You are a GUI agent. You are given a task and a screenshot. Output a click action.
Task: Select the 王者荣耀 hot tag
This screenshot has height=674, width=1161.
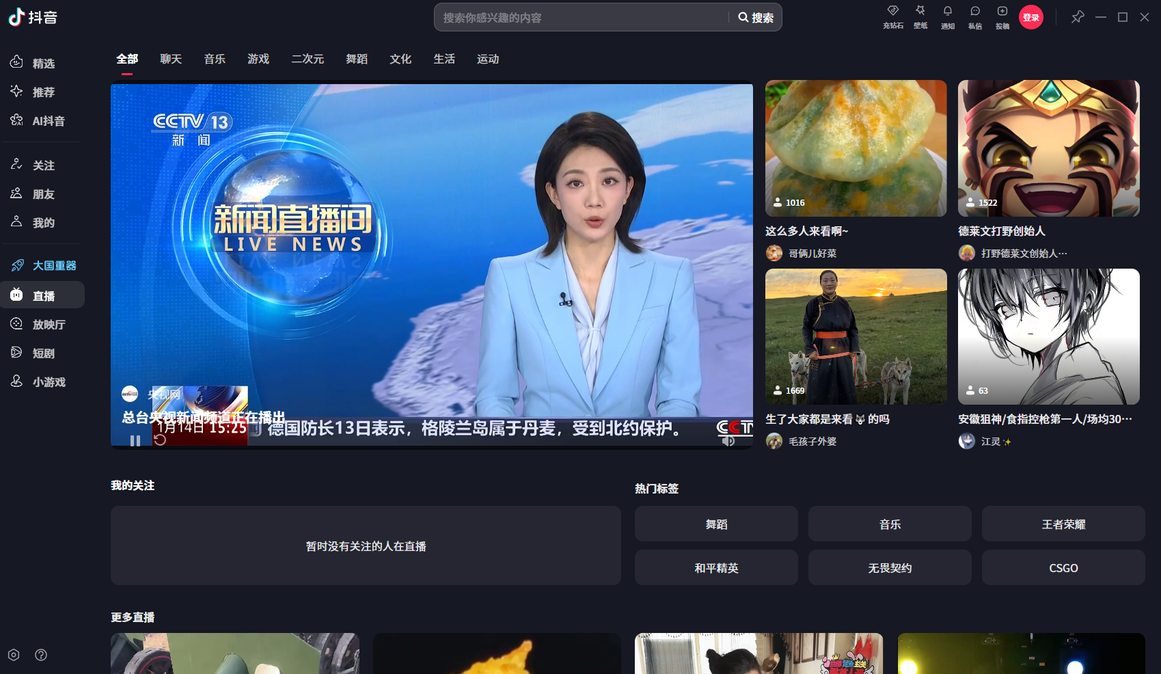pyautogui.click(x=1063, y=524)
